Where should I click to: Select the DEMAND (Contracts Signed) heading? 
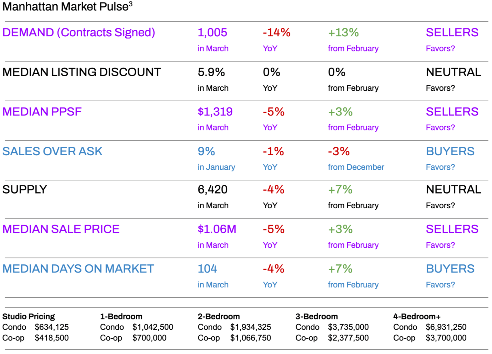point(79,33)
